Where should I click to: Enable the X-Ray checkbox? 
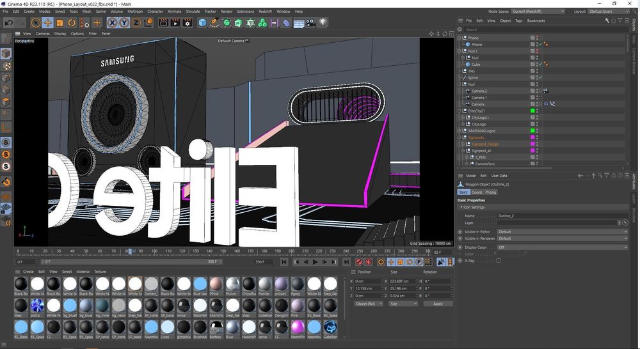pos(499,261)
